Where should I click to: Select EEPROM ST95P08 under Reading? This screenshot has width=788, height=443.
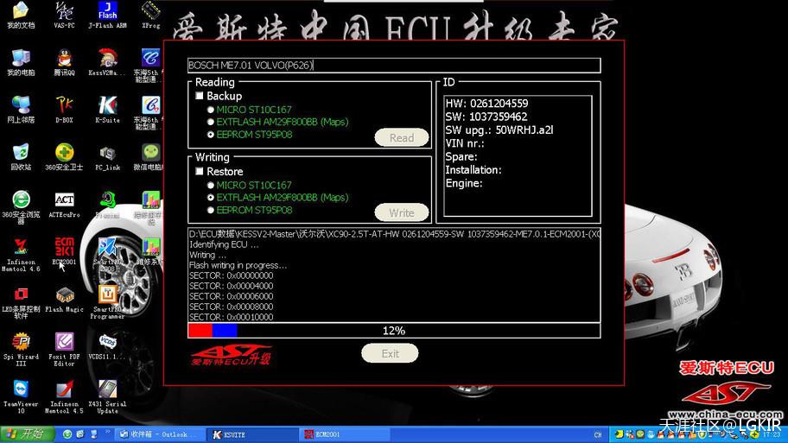coord(211,135)
